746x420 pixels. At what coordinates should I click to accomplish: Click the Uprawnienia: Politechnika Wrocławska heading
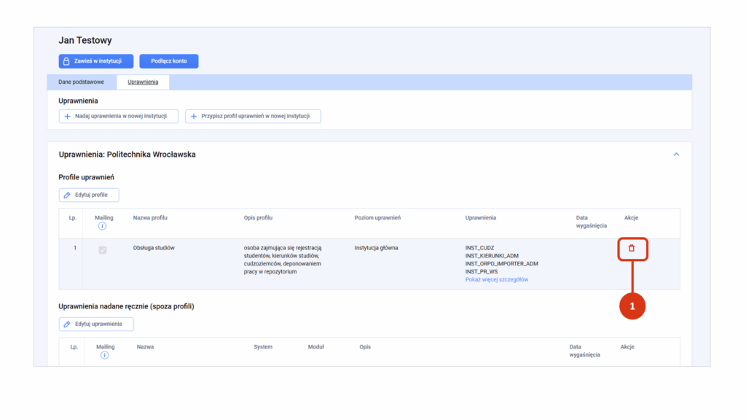pos(127,155)
